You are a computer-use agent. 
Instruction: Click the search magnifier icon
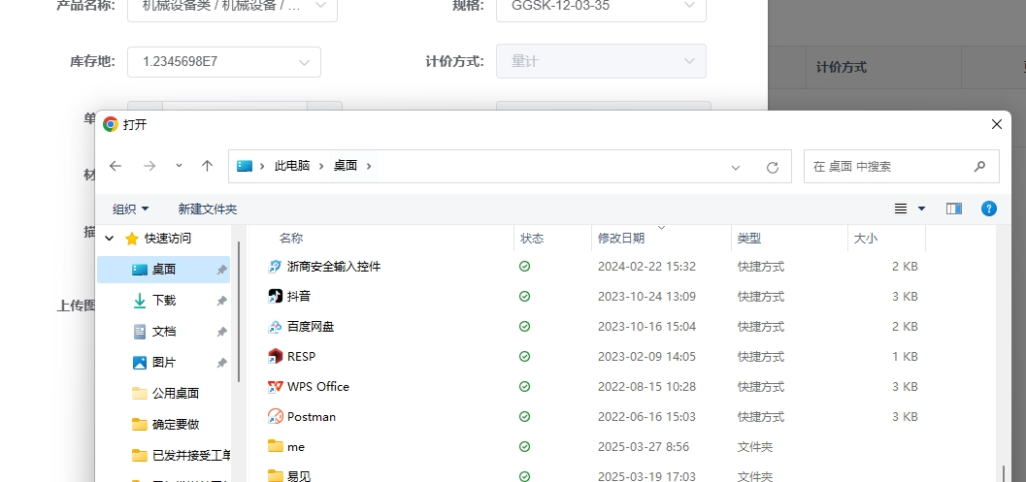979,166
